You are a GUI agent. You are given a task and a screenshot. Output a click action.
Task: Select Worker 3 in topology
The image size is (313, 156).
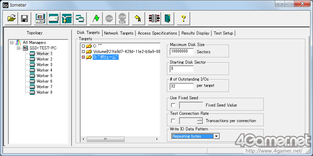44,65
